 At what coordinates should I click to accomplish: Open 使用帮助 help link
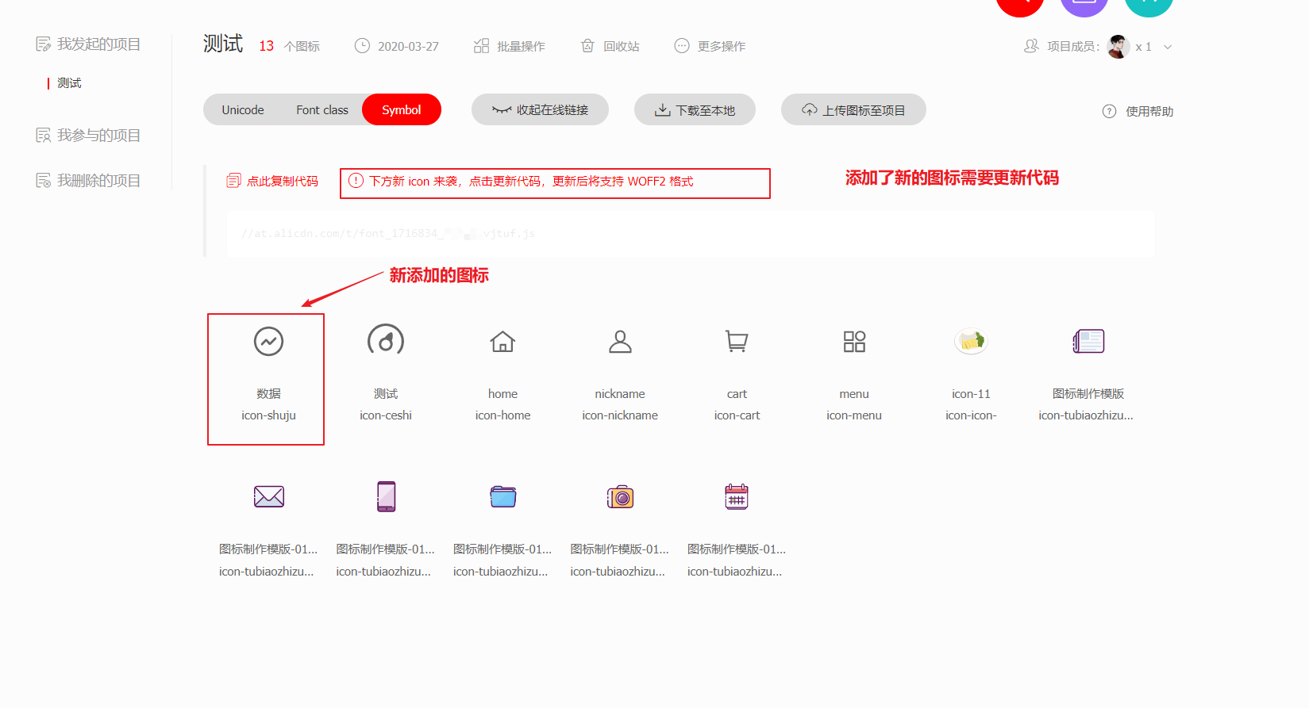pyautogui.click(x=1149, y=111)
